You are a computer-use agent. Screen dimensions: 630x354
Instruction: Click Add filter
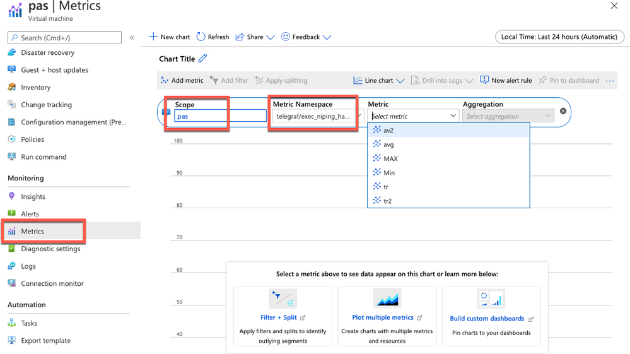229,80
